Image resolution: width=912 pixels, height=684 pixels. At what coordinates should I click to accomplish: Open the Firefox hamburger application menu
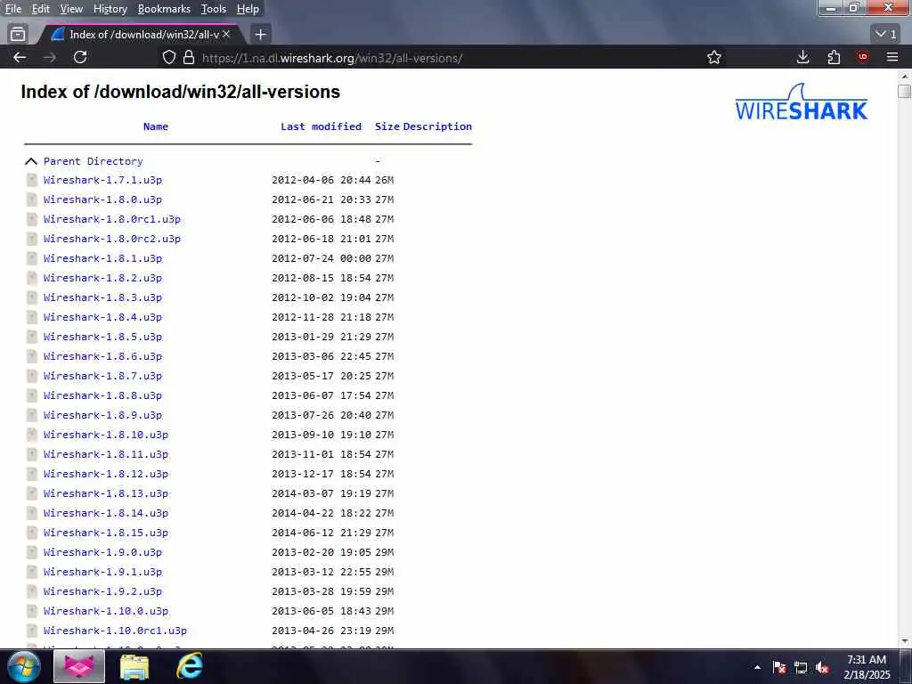[892, 57]
